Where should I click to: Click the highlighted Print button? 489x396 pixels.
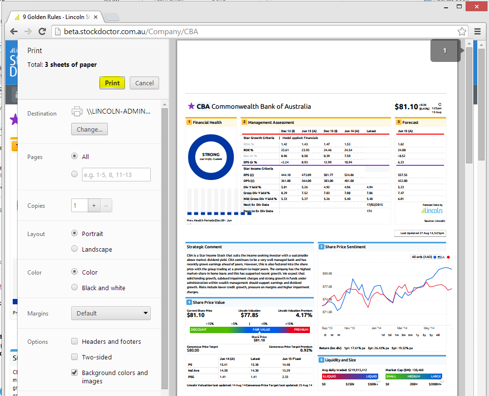tap(112, 83)
